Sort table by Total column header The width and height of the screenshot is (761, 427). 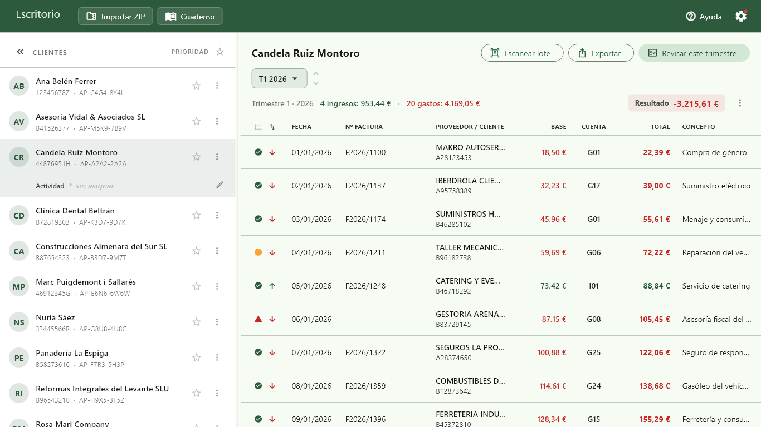[660, 127]
